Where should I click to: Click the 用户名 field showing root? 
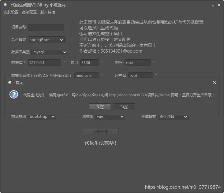140,75
